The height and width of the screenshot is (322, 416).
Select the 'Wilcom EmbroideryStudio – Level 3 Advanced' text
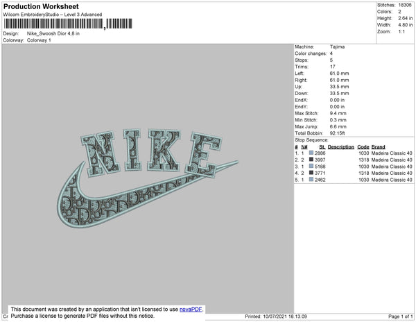(x=53, y=15)
